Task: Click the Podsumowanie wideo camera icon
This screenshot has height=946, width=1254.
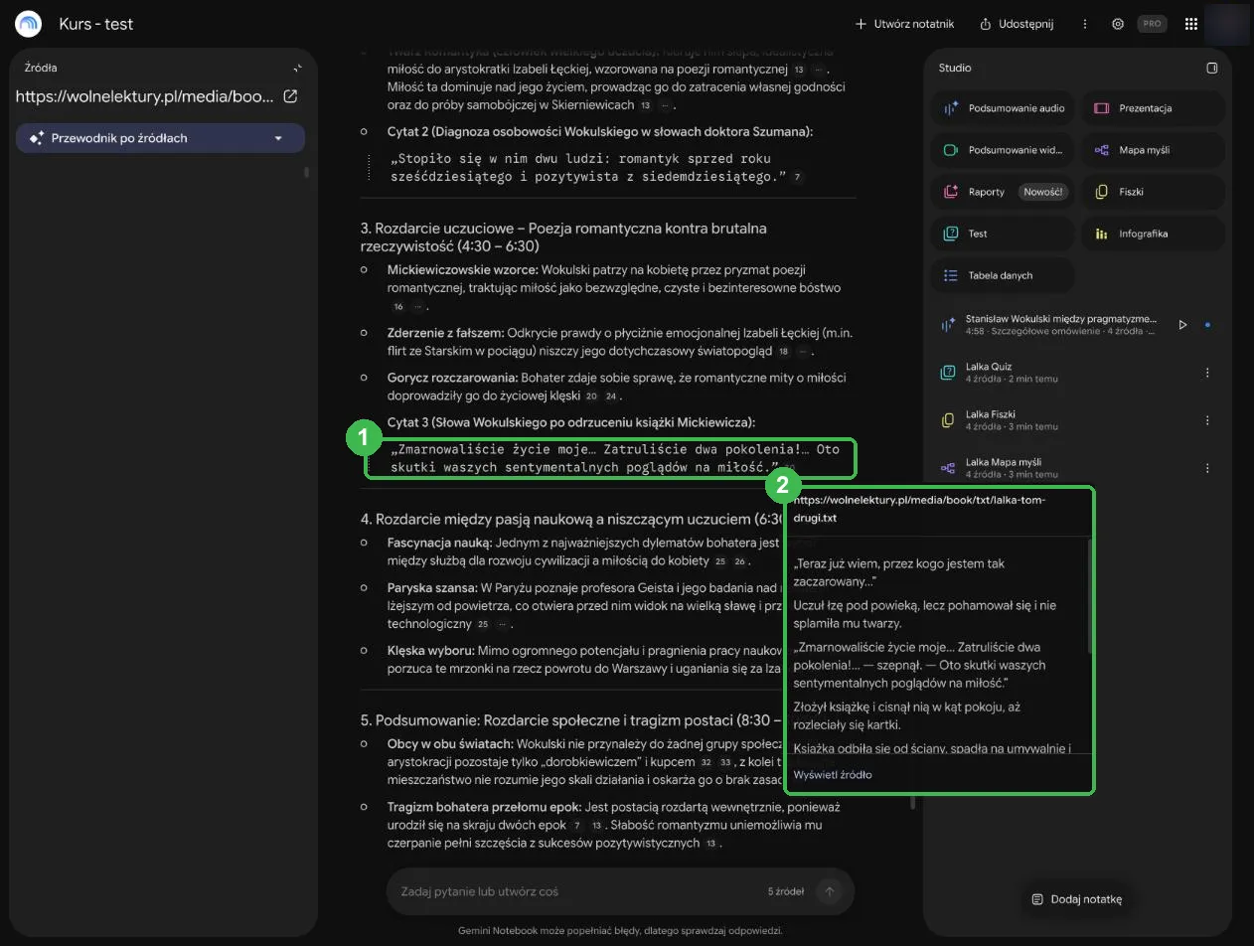Action: pos(950,150)
